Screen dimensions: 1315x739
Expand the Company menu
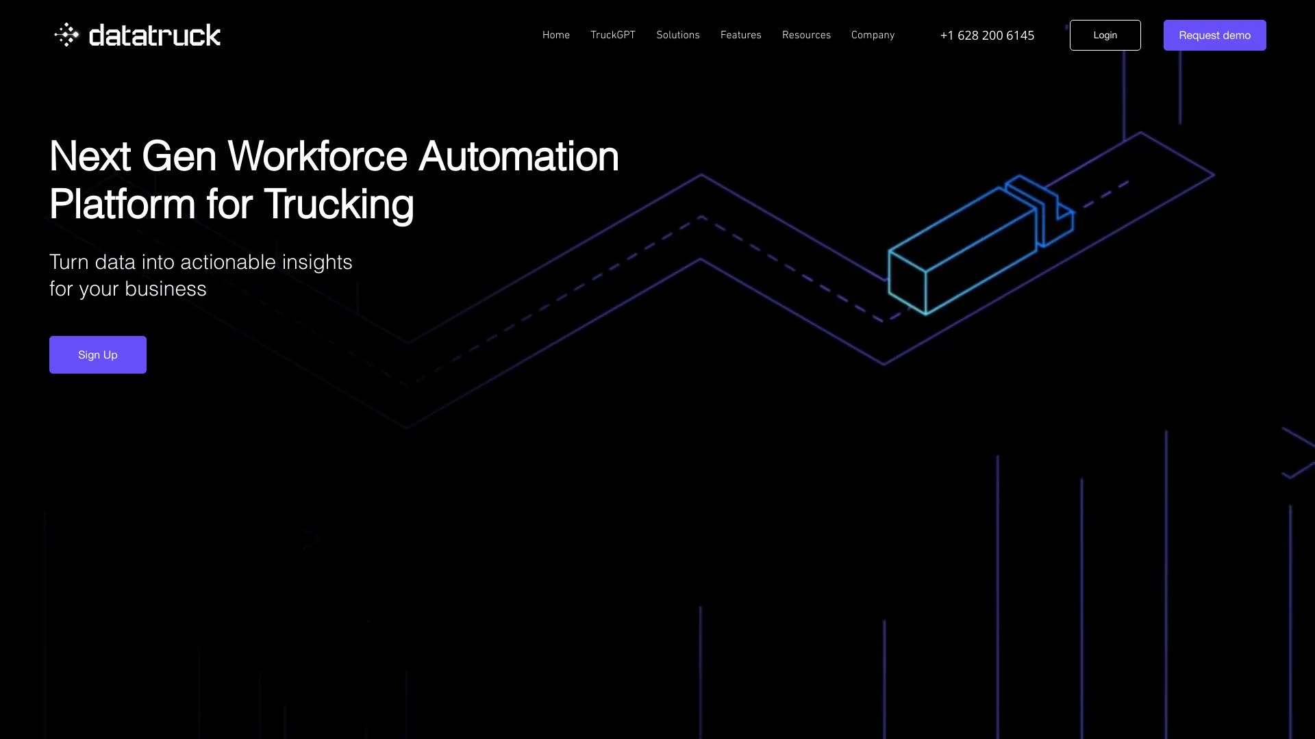click(x=873, y=35)
